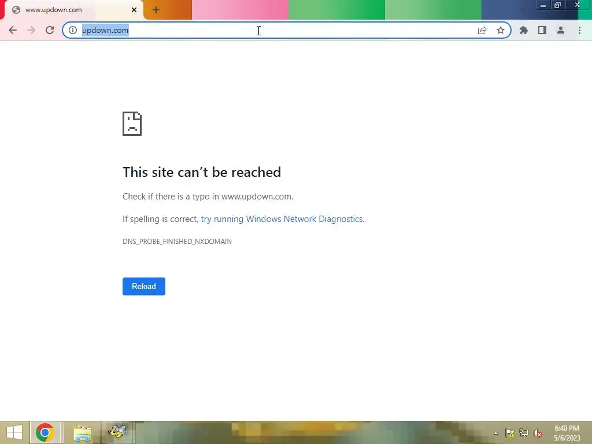The height and width of the screenshot is (444, 592).
Task: Click the sad page error icon
Action: tap(132, 124)
